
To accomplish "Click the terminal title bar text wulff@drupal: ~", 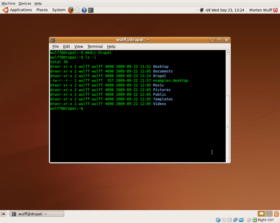I will (133, 40).
